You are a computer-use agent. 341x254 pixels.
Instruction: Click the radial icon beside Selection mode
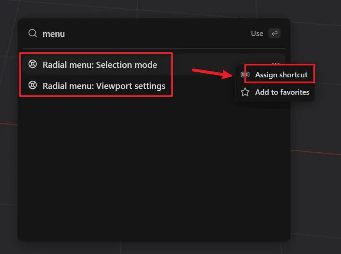pos(33,64)
